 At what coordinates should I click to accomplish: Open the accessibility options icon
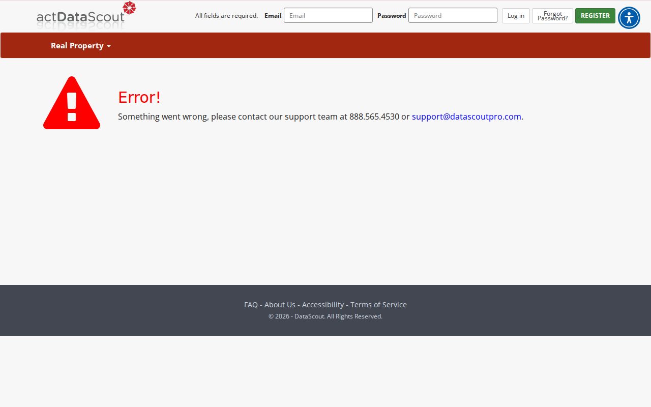pyautogui.click(x=629, y=18)
